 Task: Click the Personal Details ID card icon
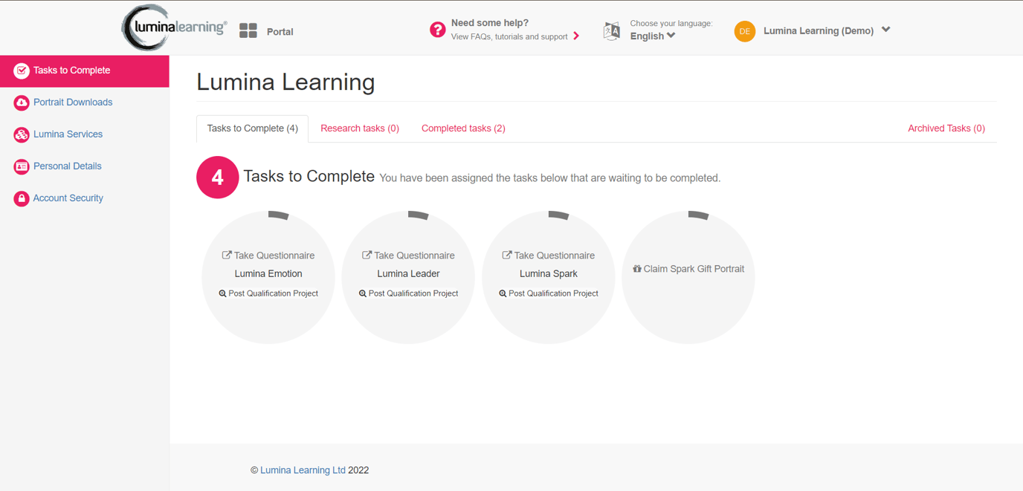pos(22,166)
